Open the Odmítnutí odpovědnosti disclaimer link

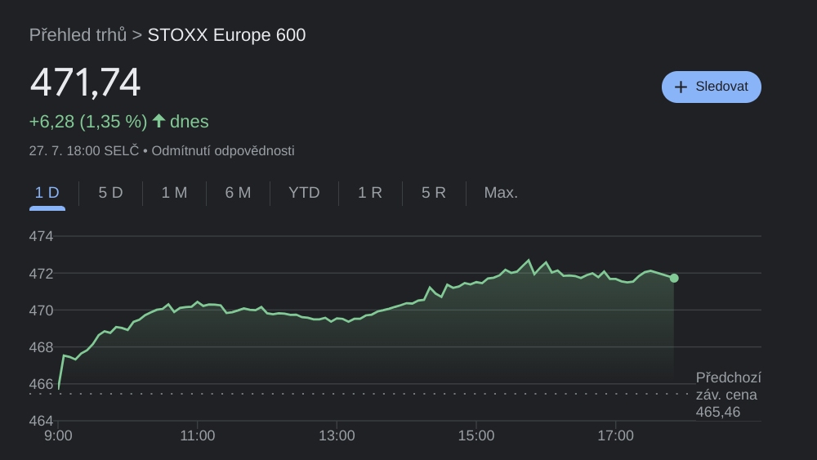tap(223, 150)
